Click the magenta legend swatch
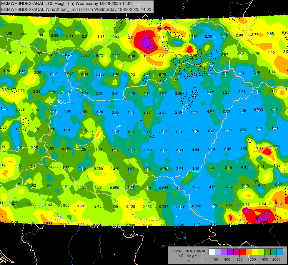 [x=237, y=252]
